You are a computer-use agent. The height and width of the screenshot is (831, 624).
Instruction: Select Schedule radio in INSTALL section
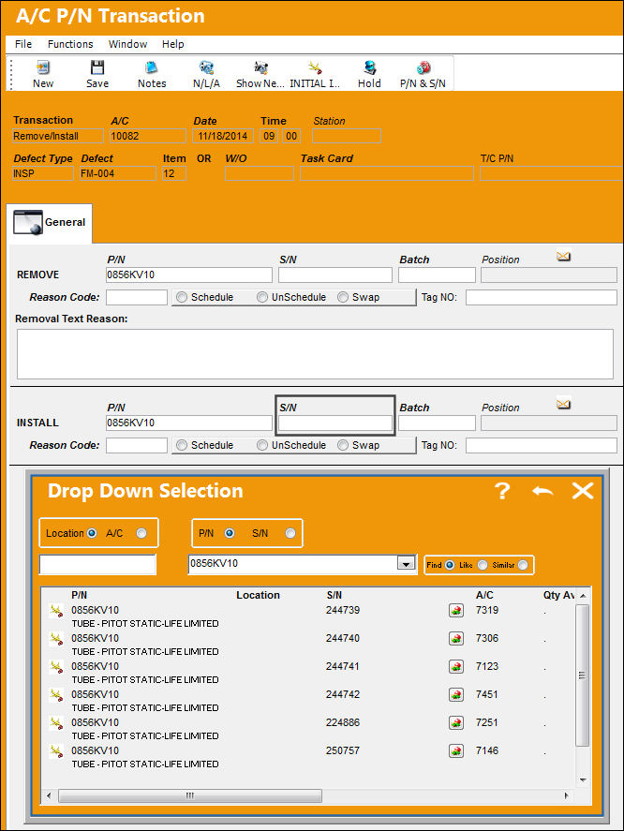coord(182,445)
